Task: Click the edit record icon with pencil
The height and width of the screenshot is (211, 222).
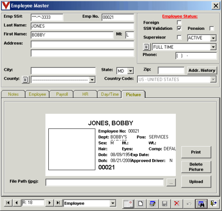Action: (152, 204)
